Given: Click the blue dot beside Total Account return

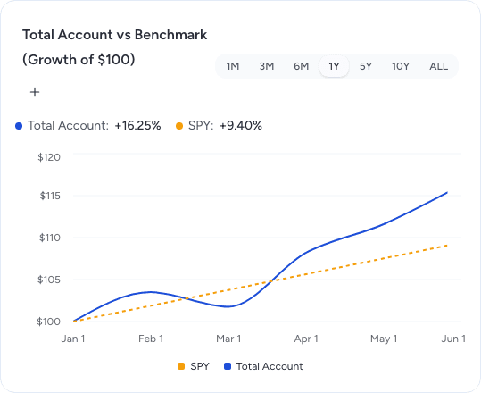Looking at the screenshot, I should pyautogui.click(x=19, y=126).
